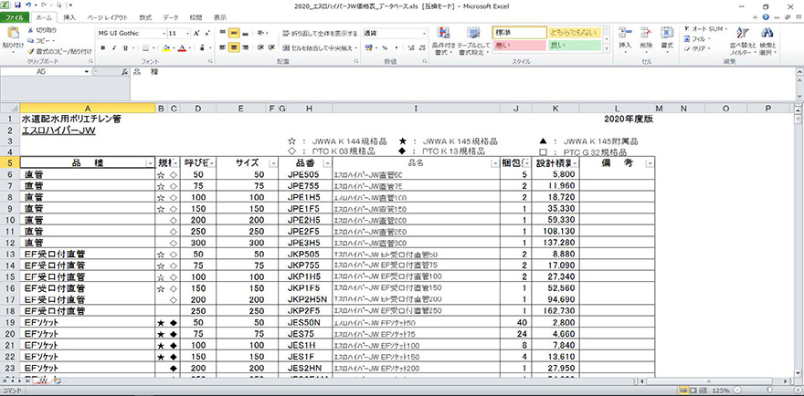Apply the 良い (Good) cell style
804x396 pixels.
coord(575,45)
